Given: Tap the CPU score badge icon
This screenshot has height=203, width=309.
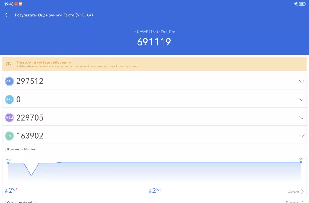Looking at the screenshot, I should click(9, 81).
